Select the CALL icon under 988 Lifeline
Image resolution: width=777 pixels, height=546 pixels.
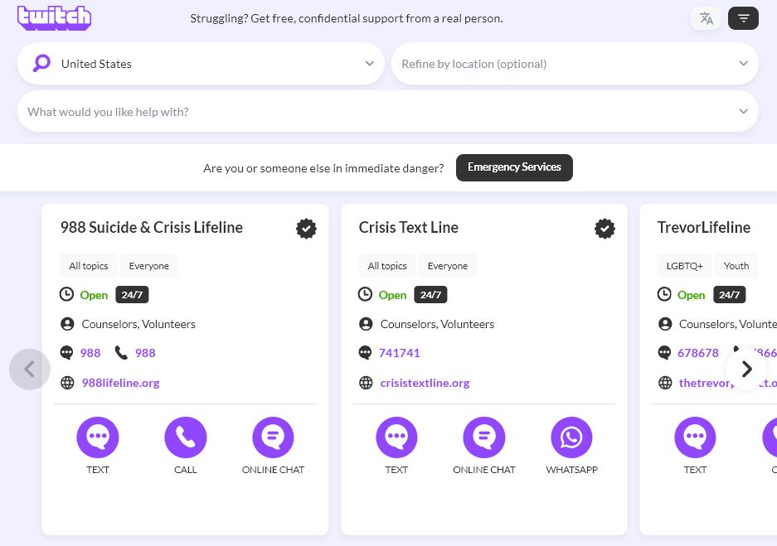click(x=185, y=437)
